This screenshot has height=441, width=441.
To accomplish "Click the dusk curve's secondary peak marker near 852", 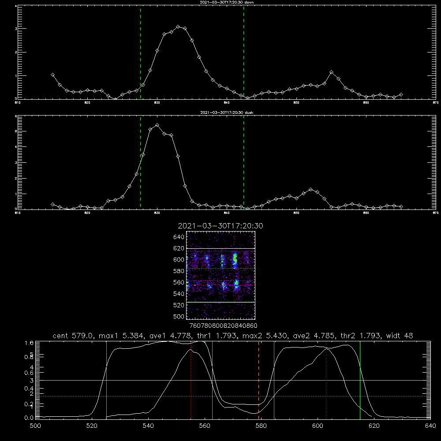I will point(310,190).
